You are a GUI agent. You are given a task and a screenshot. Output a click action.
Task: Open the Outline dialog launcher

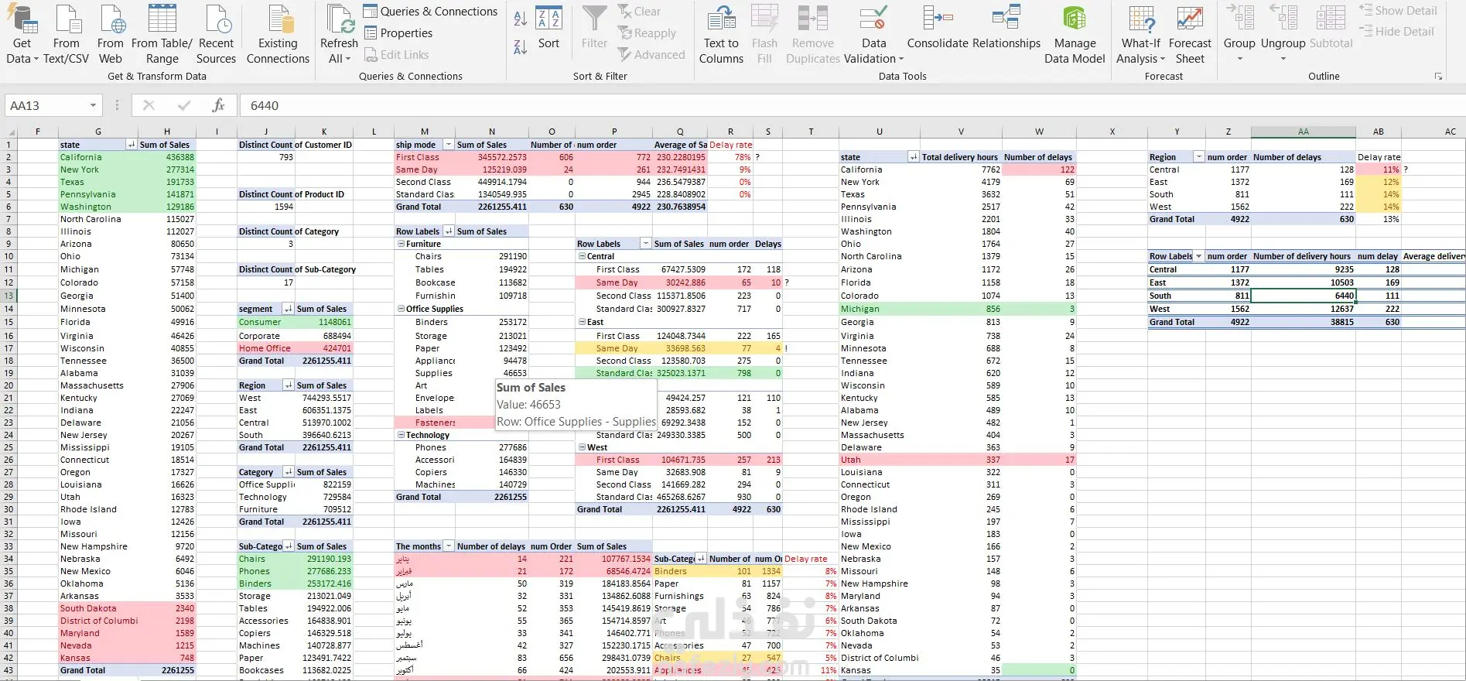tap(1438, 77)
